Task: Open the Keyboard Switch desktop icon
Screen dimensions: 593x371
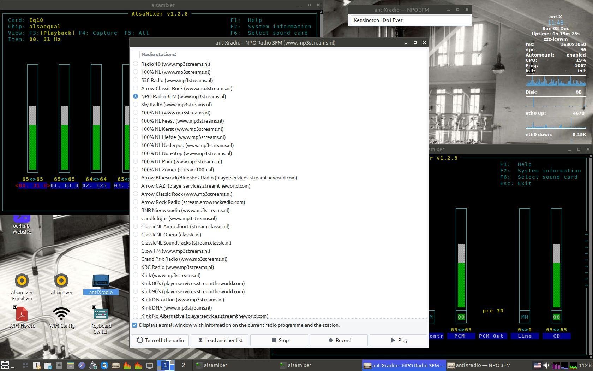Action: click(x=101, y=320)
